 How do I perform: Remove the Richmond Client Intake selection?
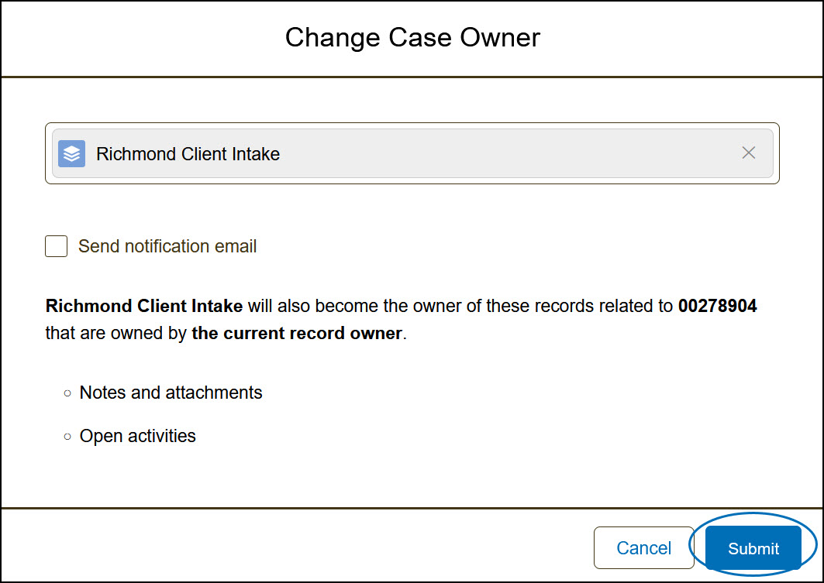tap(748, 153)
